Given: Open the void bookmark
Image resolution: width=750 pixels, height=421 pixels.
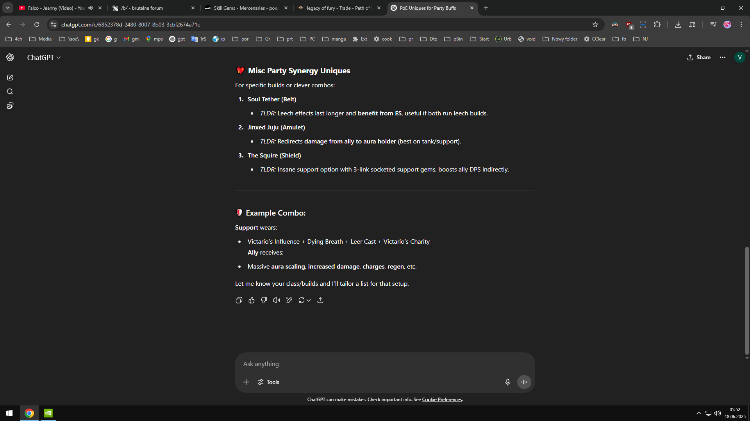Looking at the screenshot, I should tap(527, 39).
